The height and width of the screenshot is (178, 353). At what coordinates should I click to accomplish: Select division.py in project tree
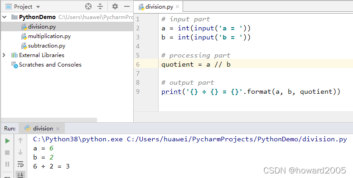tap(42, 27)
